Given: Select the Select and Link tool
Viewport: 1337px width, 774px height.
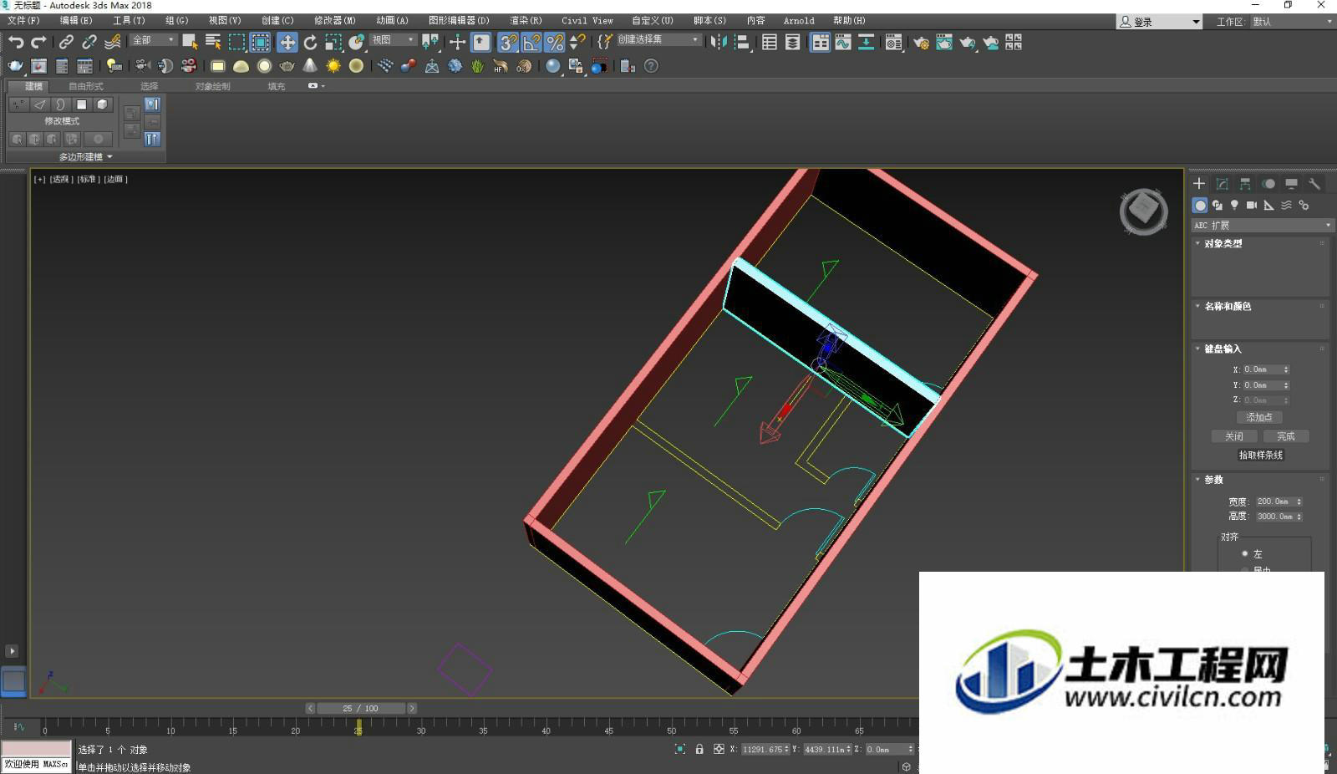Looking at the screenshot, I should point(66,42).
